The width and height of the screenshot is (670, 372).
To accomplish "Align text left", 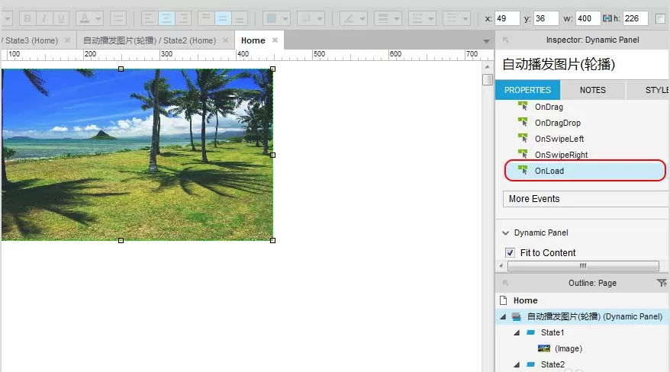I will tap(149, 18).
